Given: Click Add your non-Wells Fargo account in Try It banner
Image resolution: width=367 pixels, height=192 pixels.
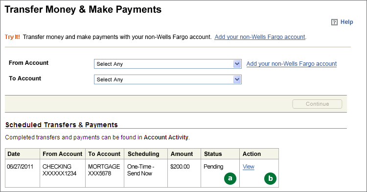Looking at the screenshot, I should pyautogui.click(x=260, y=37).
